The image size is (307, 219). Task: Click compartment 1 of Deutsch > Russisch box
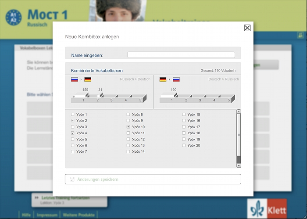(x=168, y=97)
